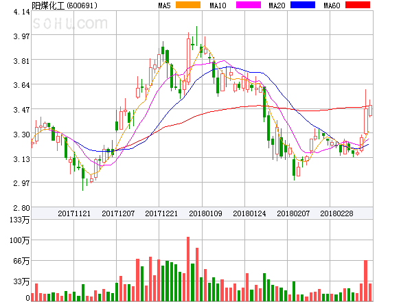
Task: Click the 2.80 price axis label
Action: 21,208
